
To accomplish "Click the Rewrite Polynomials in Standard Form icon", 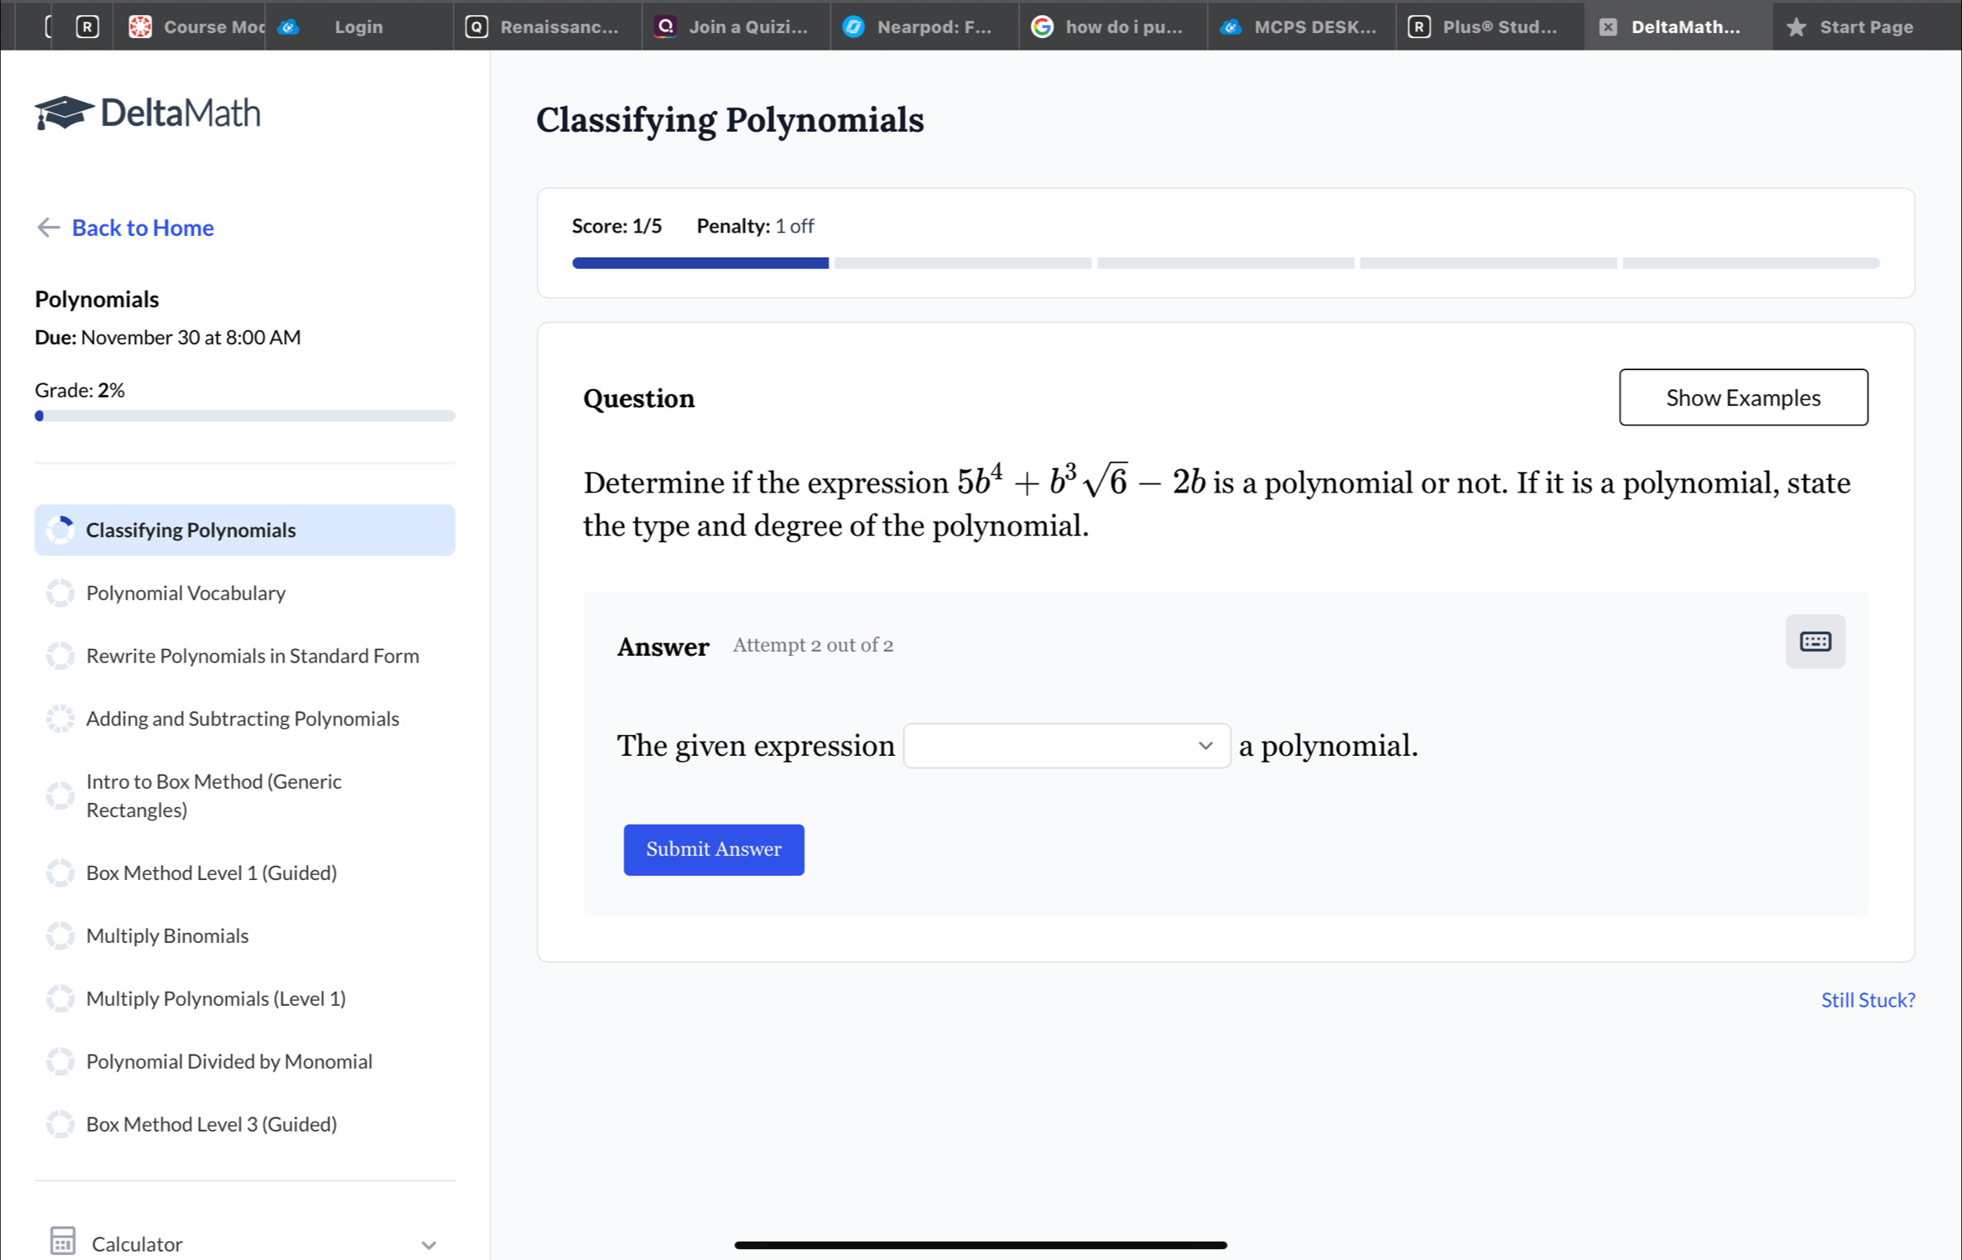I will 59,655.
